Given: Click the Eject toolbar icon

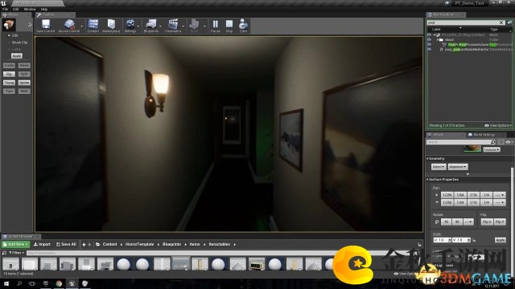Looking at the screenshot, I should [243, 24].
